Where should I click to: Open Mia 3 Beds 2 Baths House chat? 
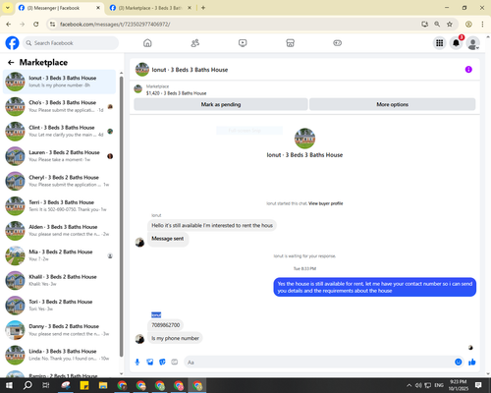[59, 255]
